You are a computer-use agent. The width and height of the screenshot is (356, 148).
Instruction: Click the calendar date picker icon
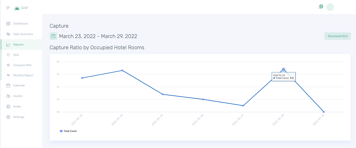coord(53,36)
